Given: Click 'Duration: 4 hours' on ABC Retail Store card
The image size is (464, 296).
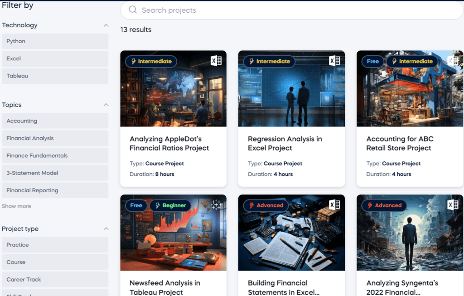Looking at the screenshot, I should (388, 174).
